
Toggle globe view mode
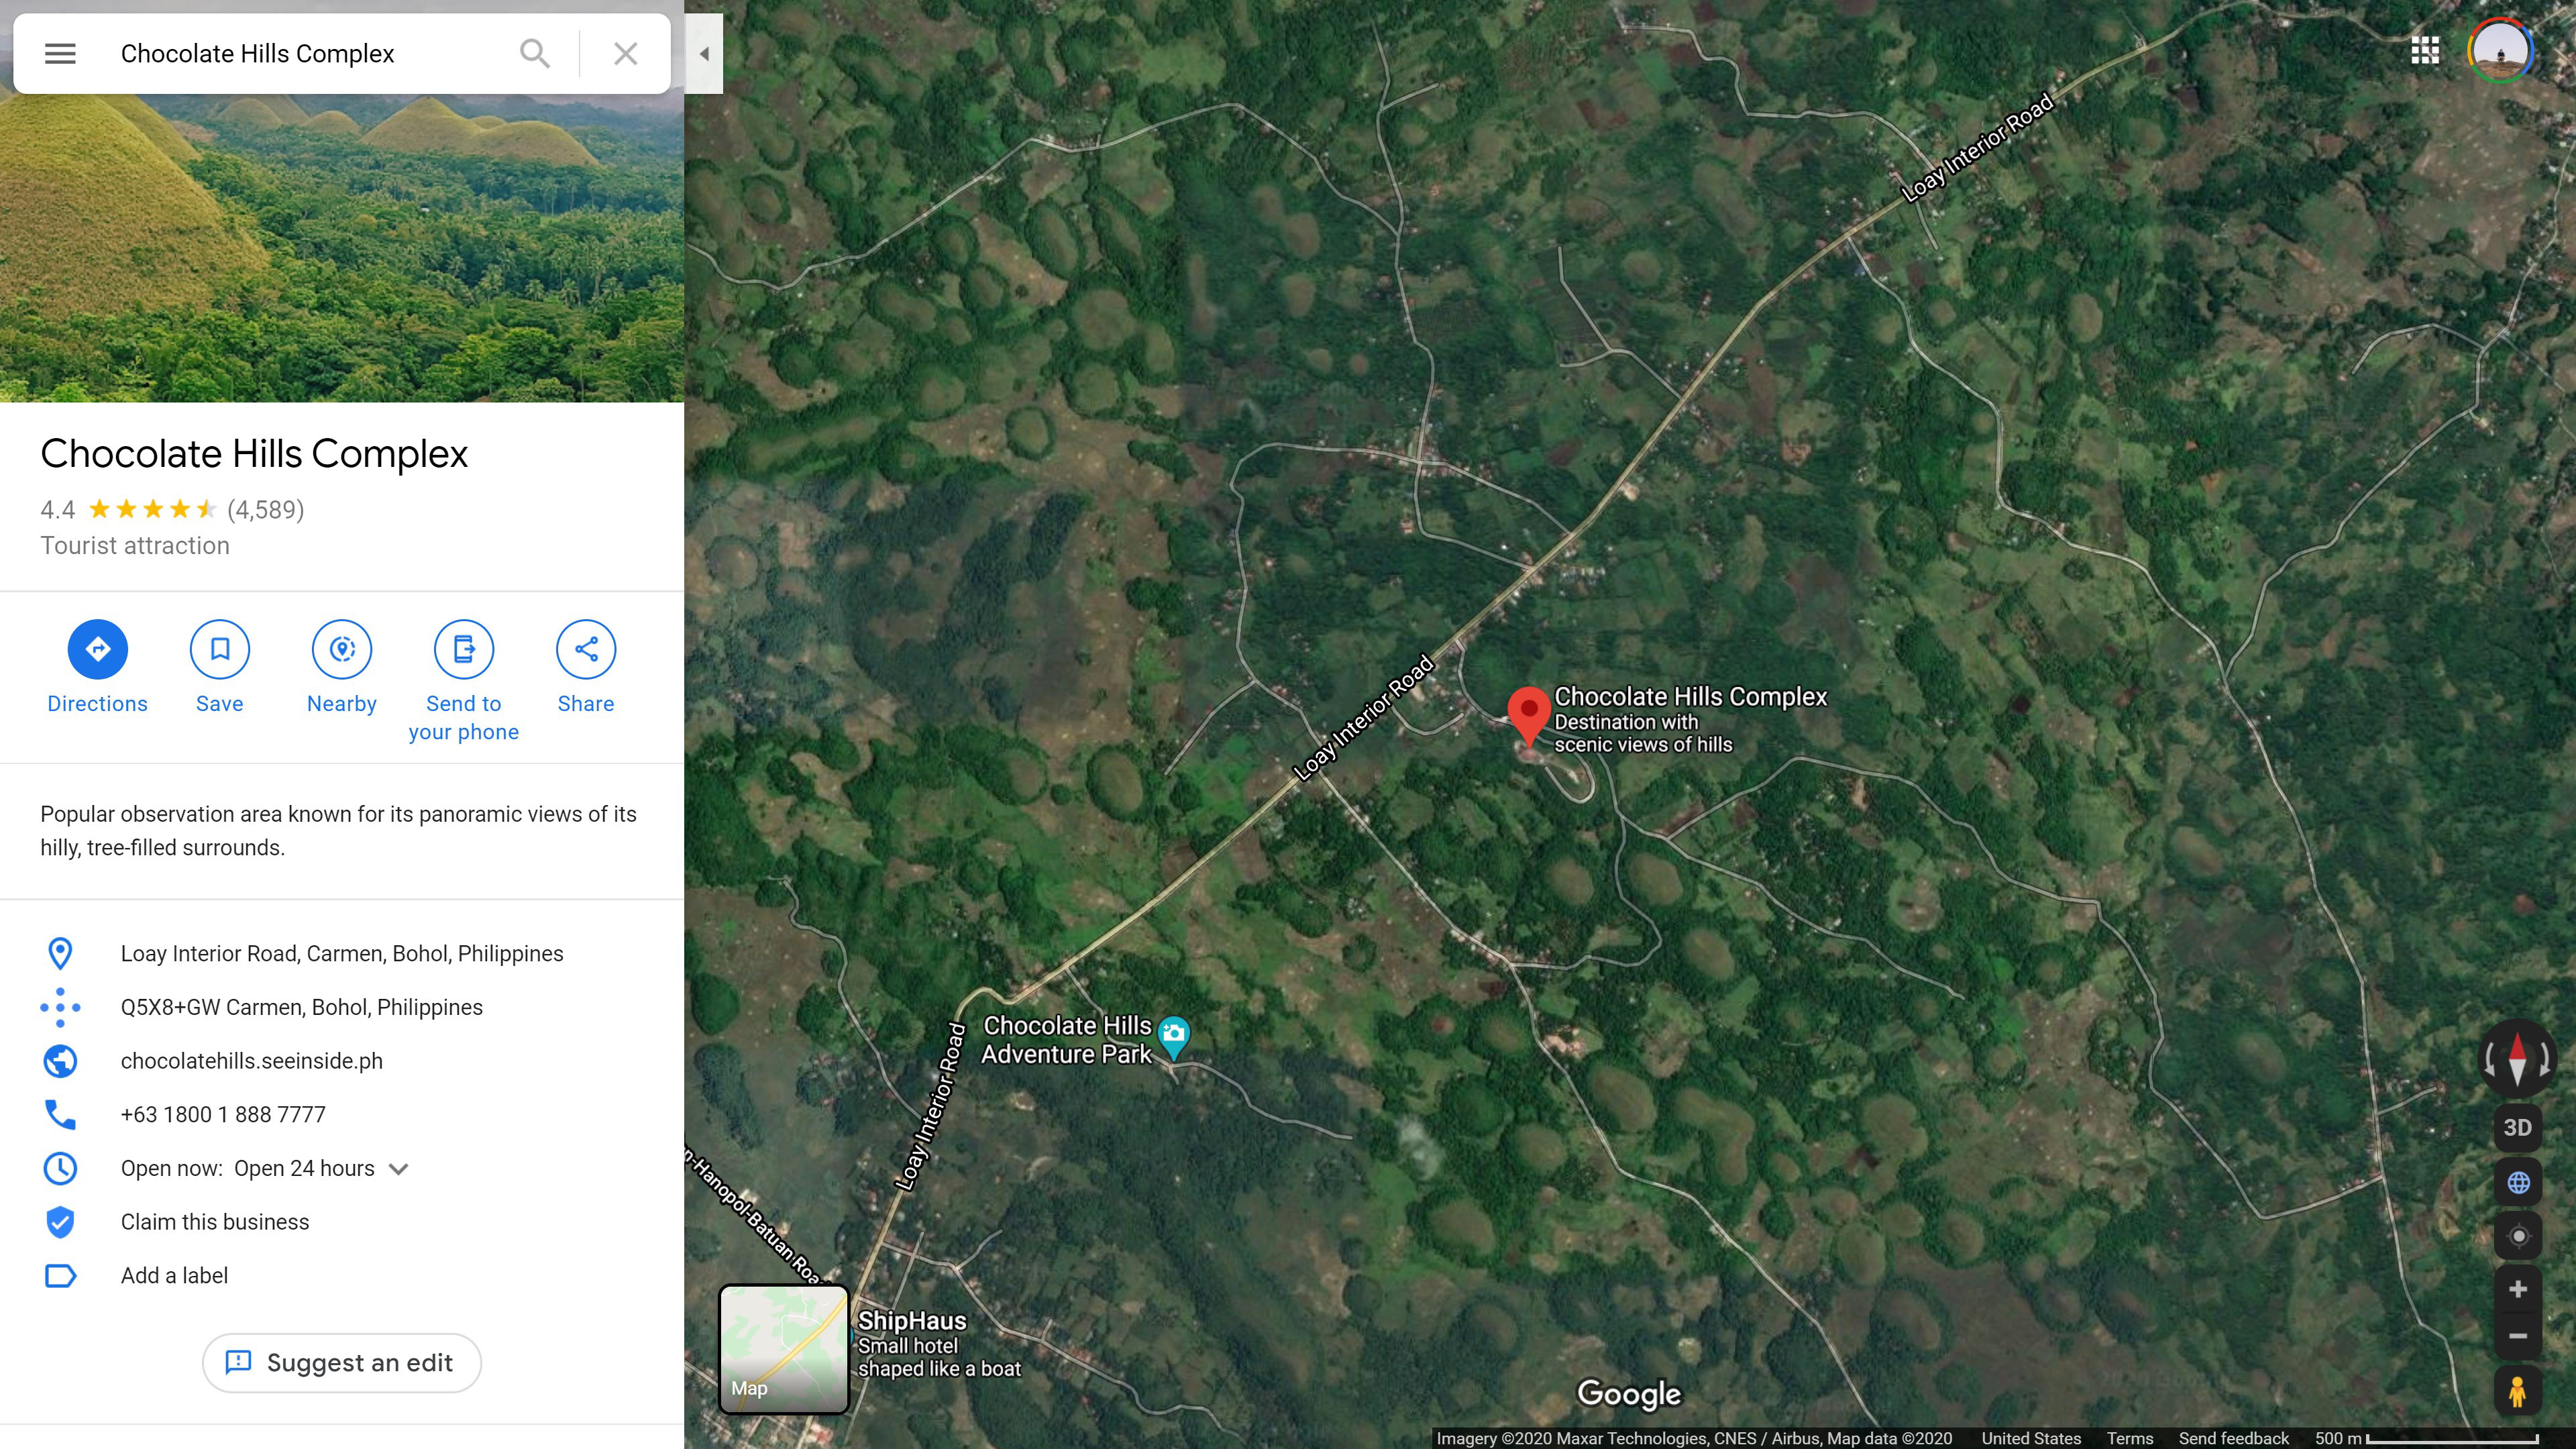click(2518, 1183)
